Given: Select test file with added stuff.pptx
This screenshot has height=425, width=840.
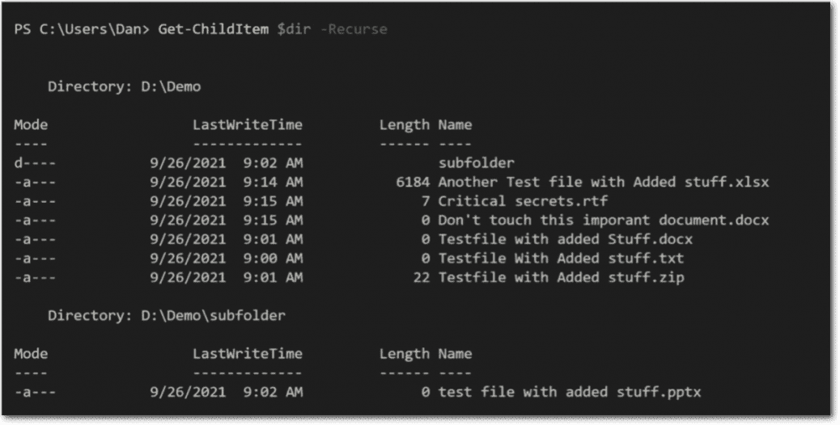Looking at the screenshot, I should coord(570,392).
